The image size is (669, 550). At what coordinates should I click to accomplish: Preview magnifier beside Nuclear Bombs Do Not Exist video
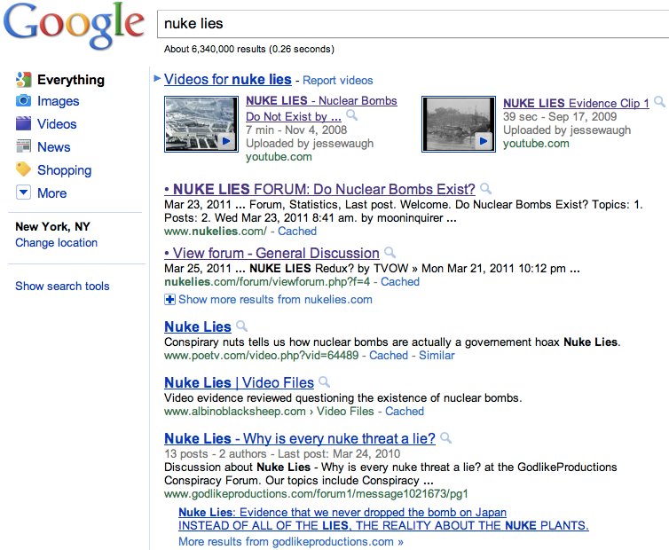(x=351, y=115)
